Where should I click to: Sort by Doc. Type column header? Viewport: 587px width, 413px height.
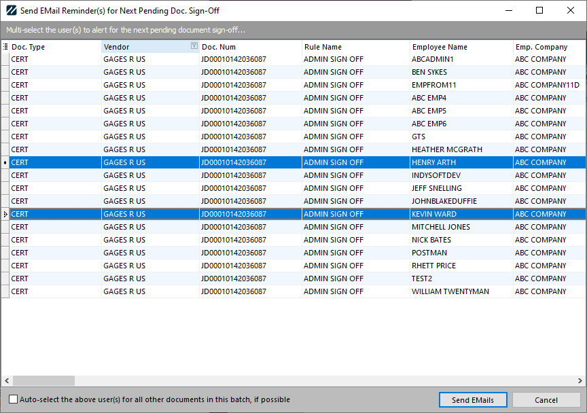[54, 47]
